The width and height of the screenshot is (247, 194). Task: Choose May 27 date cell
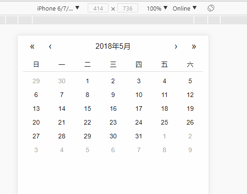[x=36, y=136]
